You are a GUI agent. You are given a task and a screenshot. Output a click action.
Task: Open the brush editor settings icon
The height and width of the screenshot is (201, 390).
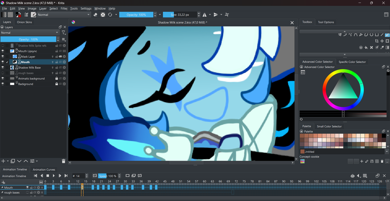tap(26, 15)
